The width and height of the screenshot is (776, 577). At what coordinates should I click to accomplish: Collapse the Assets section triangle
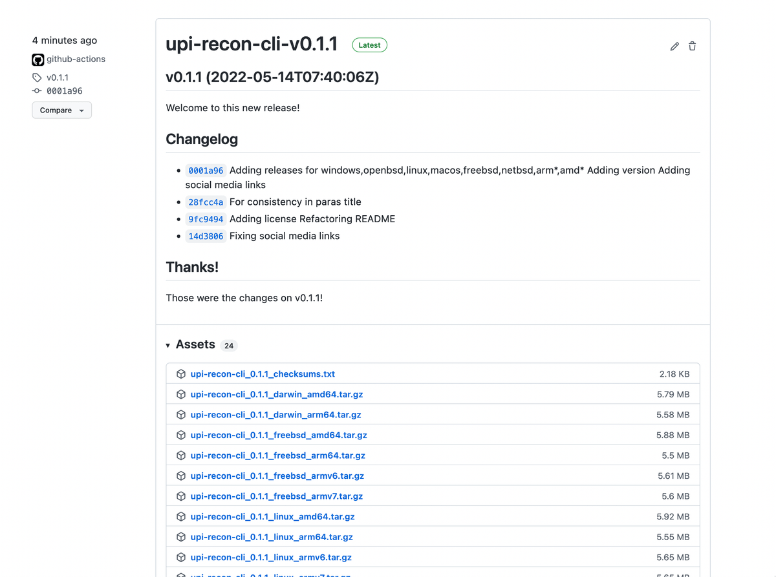pos(168,346)
